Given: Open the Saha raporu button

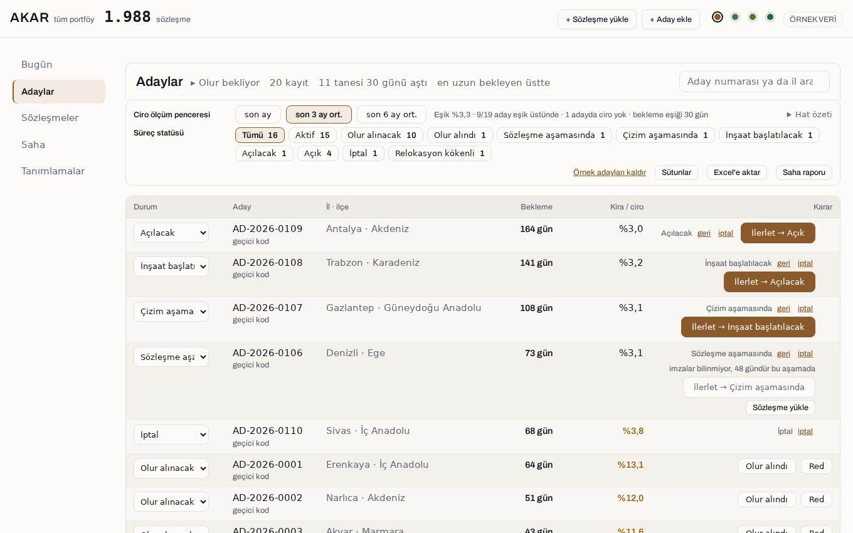Looking at the screenshot, I should point(804,172).
